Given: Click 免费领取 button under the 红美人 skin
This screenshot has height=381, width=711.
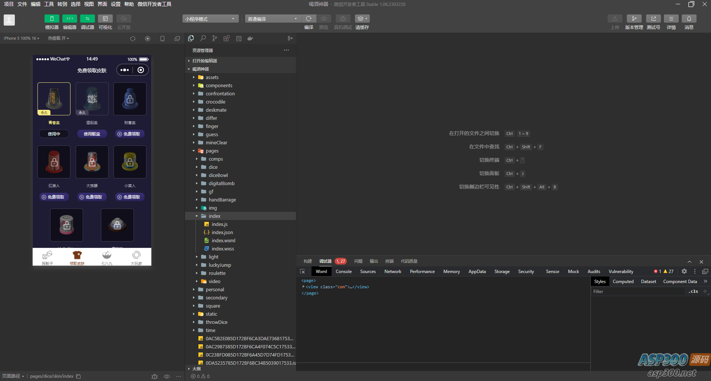Looking at the screenshot, I should click(54, 197).
